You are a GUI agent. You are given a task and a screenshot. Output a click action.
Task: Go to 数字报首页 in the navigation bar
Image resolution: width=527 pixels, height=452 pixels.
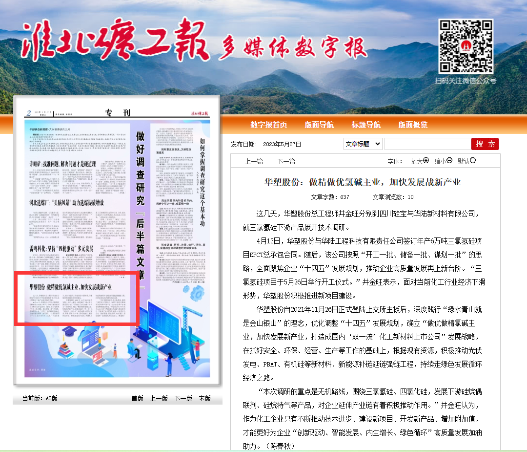(269, 125)
